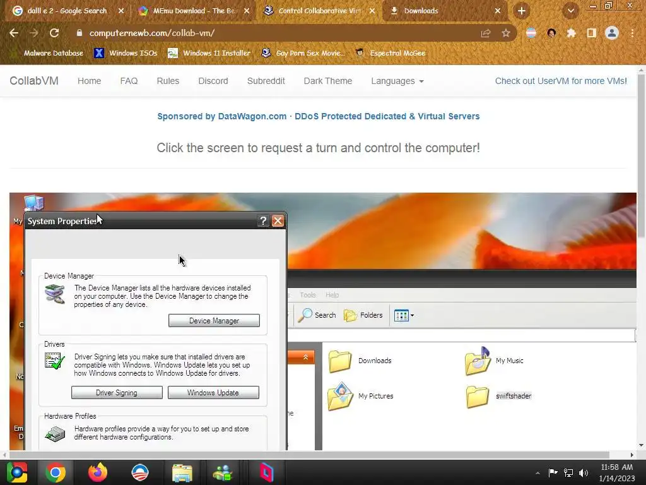Open the Rules nav item
This screenshot has height=485, width=646.
[168, 81]
